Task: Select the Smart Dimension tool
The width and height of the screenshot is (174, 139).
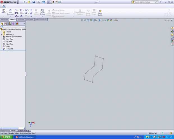Action: pyautogui.click(x=10, y=12)
